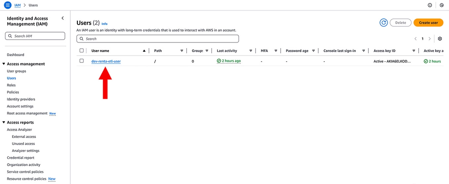The height and width of the screenshot is (184, 449).
Task: Go to previous page arrow
Action: 415,39
